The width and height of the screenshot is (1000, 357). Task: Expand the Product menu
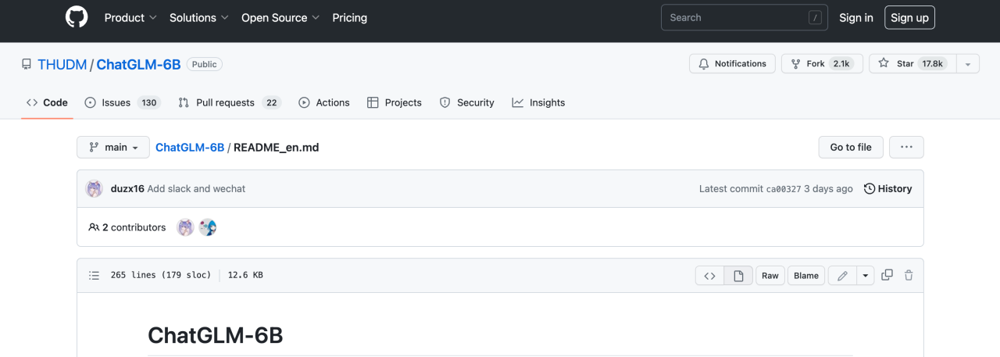coord(130,17)
